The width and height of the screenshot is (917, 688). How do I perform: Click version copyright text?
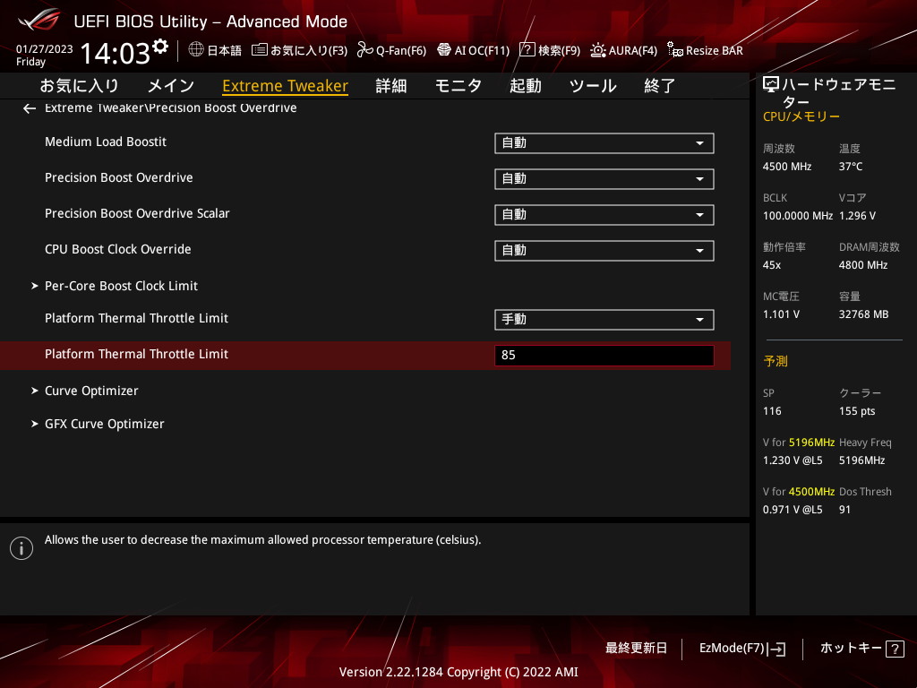pos(458,672)
